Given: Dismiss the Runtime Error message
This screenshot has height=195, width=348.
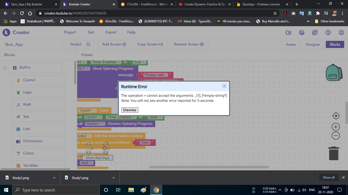Looking at the screenshot, I should (x=130, y=110).
